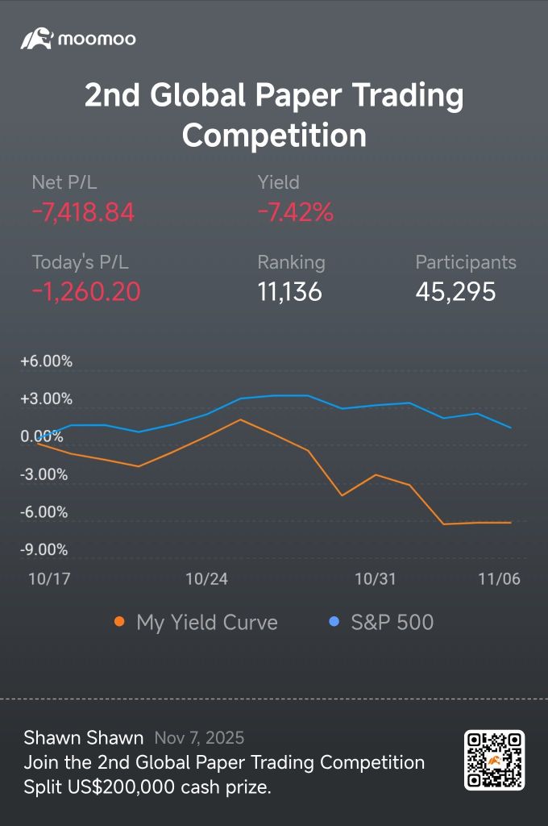This screenshot has height=826, width=548.
Task: Click Today's P/L value -1,260.20
Action: coord(86,291)
